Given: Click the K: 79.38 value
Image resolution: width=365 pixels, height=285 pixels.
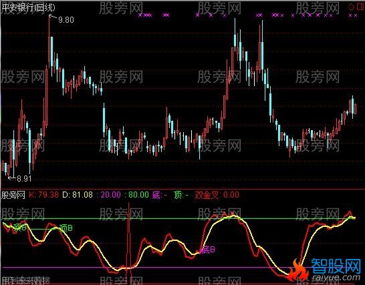Looking at the screenshot, I should tap(43, 195).
